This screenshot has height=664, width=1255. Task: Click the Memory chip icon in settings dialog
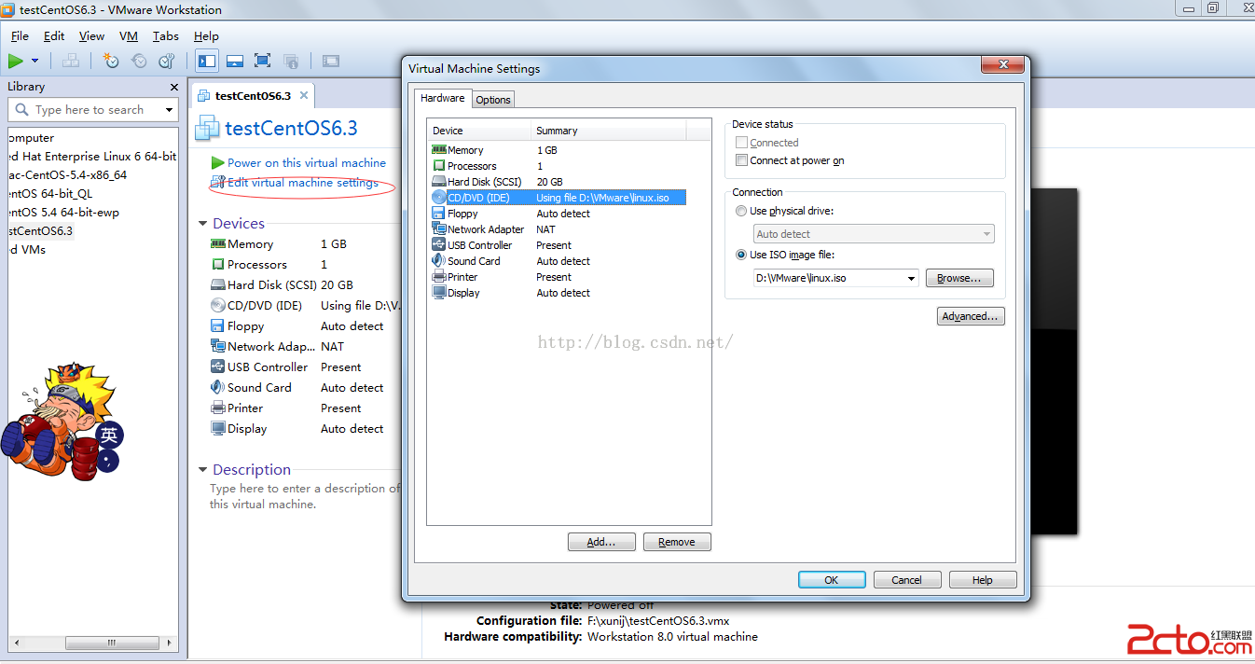click(438, 150)
